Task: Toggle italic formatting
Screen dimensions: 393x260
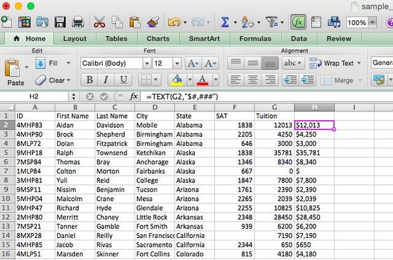Action: pos(106,80)
